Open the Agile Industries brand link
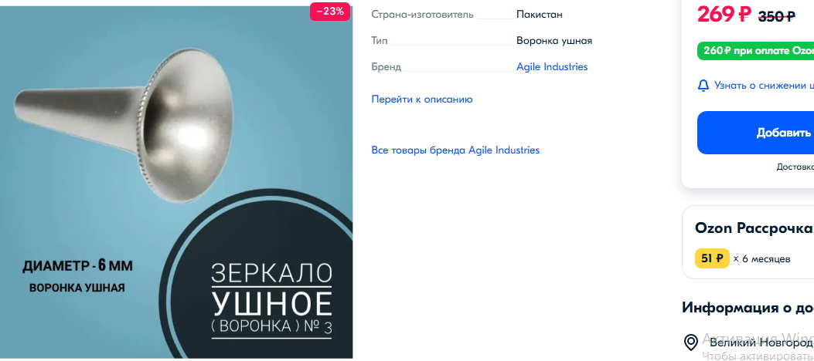The width and height of the screenshot is (814, 361). point(552,67)
